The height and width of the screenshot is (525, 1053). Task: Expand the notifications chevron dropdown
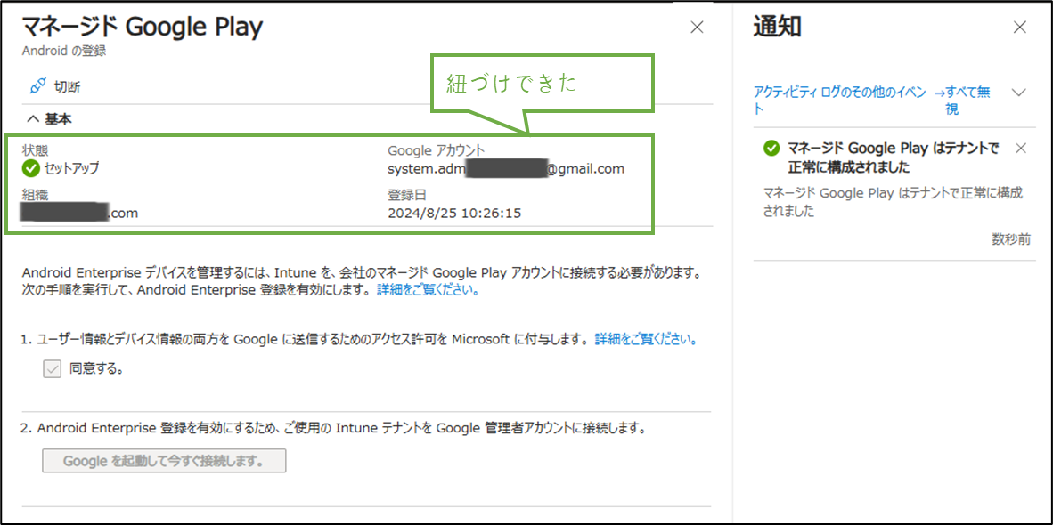(1019, 93)
